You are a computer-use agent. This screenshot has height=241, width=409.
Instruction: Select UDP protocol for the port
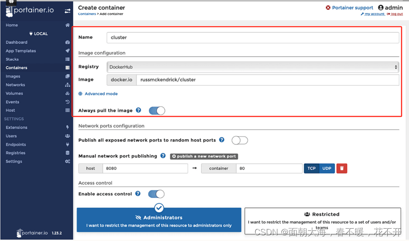[327, 168]
